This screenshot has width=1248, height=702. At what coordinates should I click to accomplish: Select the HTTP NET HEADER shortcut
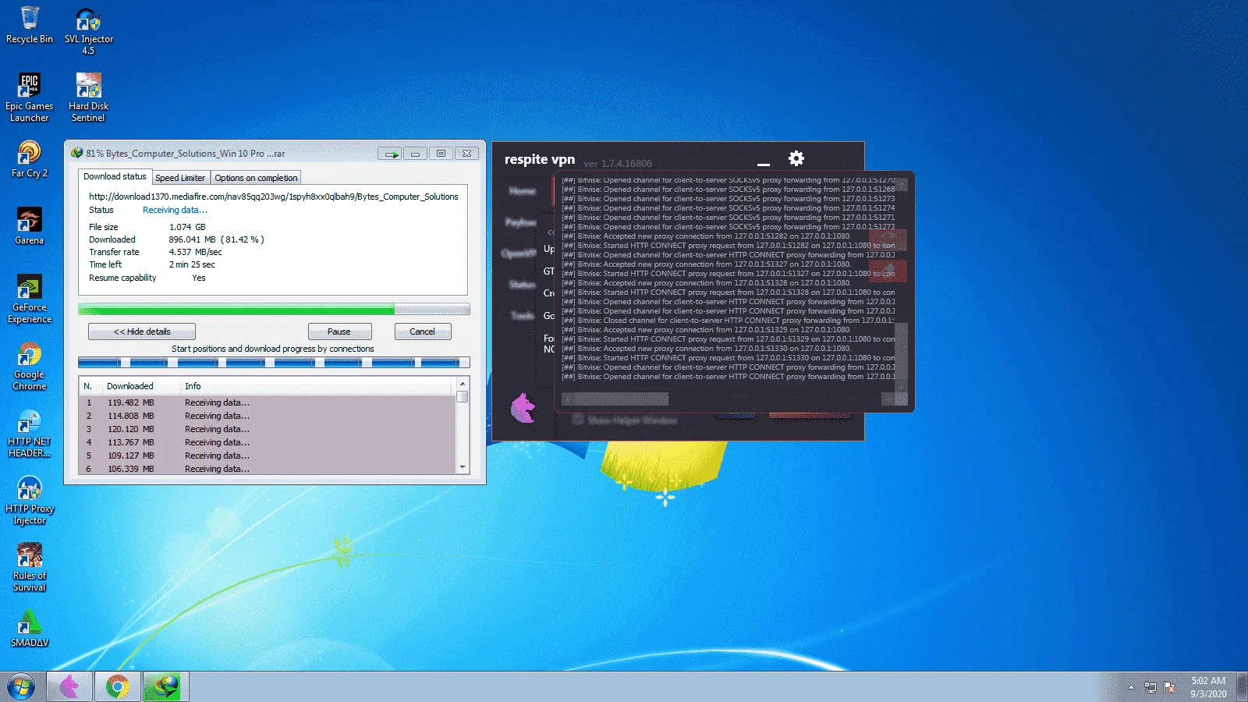(x=30, y=433)
